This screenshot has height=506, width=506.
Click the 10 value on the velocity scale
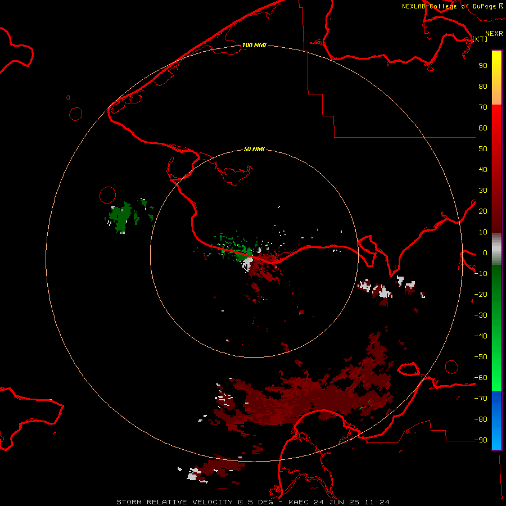(x=483, y=232)
